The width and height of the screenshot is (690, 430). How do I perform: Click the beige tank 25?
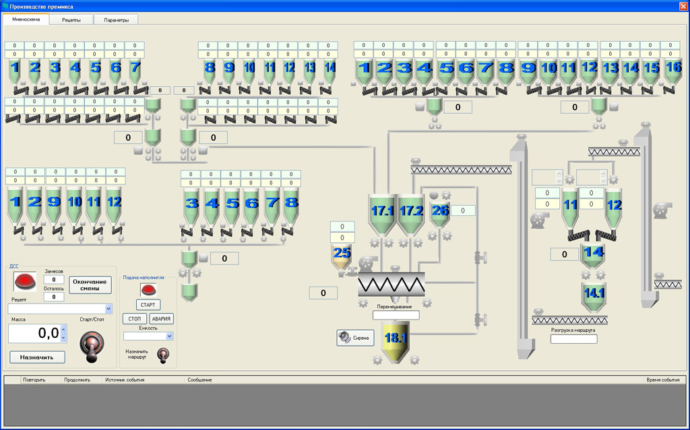pos(342,254)
